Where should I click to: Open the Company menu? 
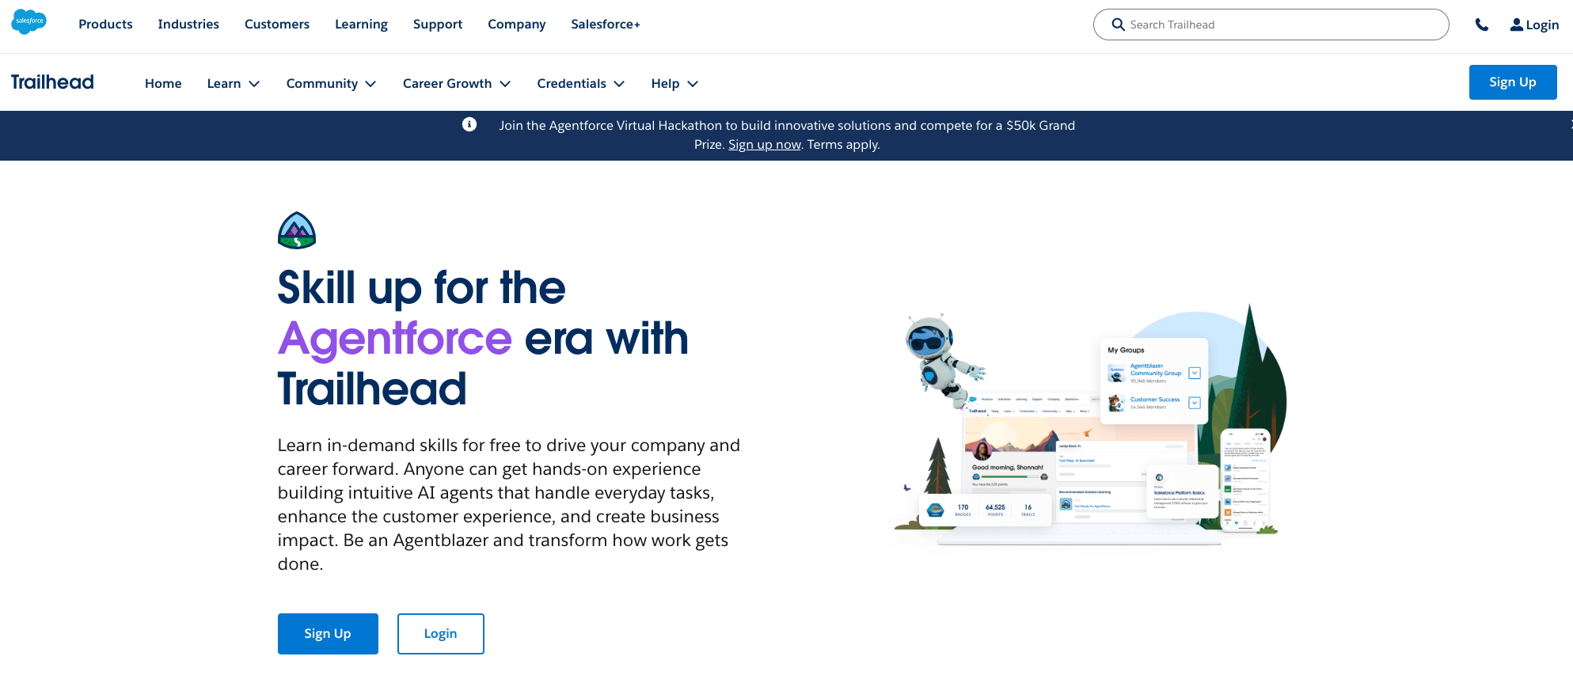(517, 25)
